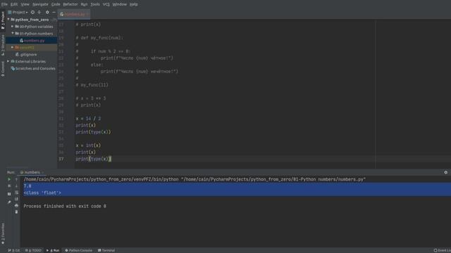This screenshot has height=253, width=451.
Task: Open the Window menu
Action: 119,4
